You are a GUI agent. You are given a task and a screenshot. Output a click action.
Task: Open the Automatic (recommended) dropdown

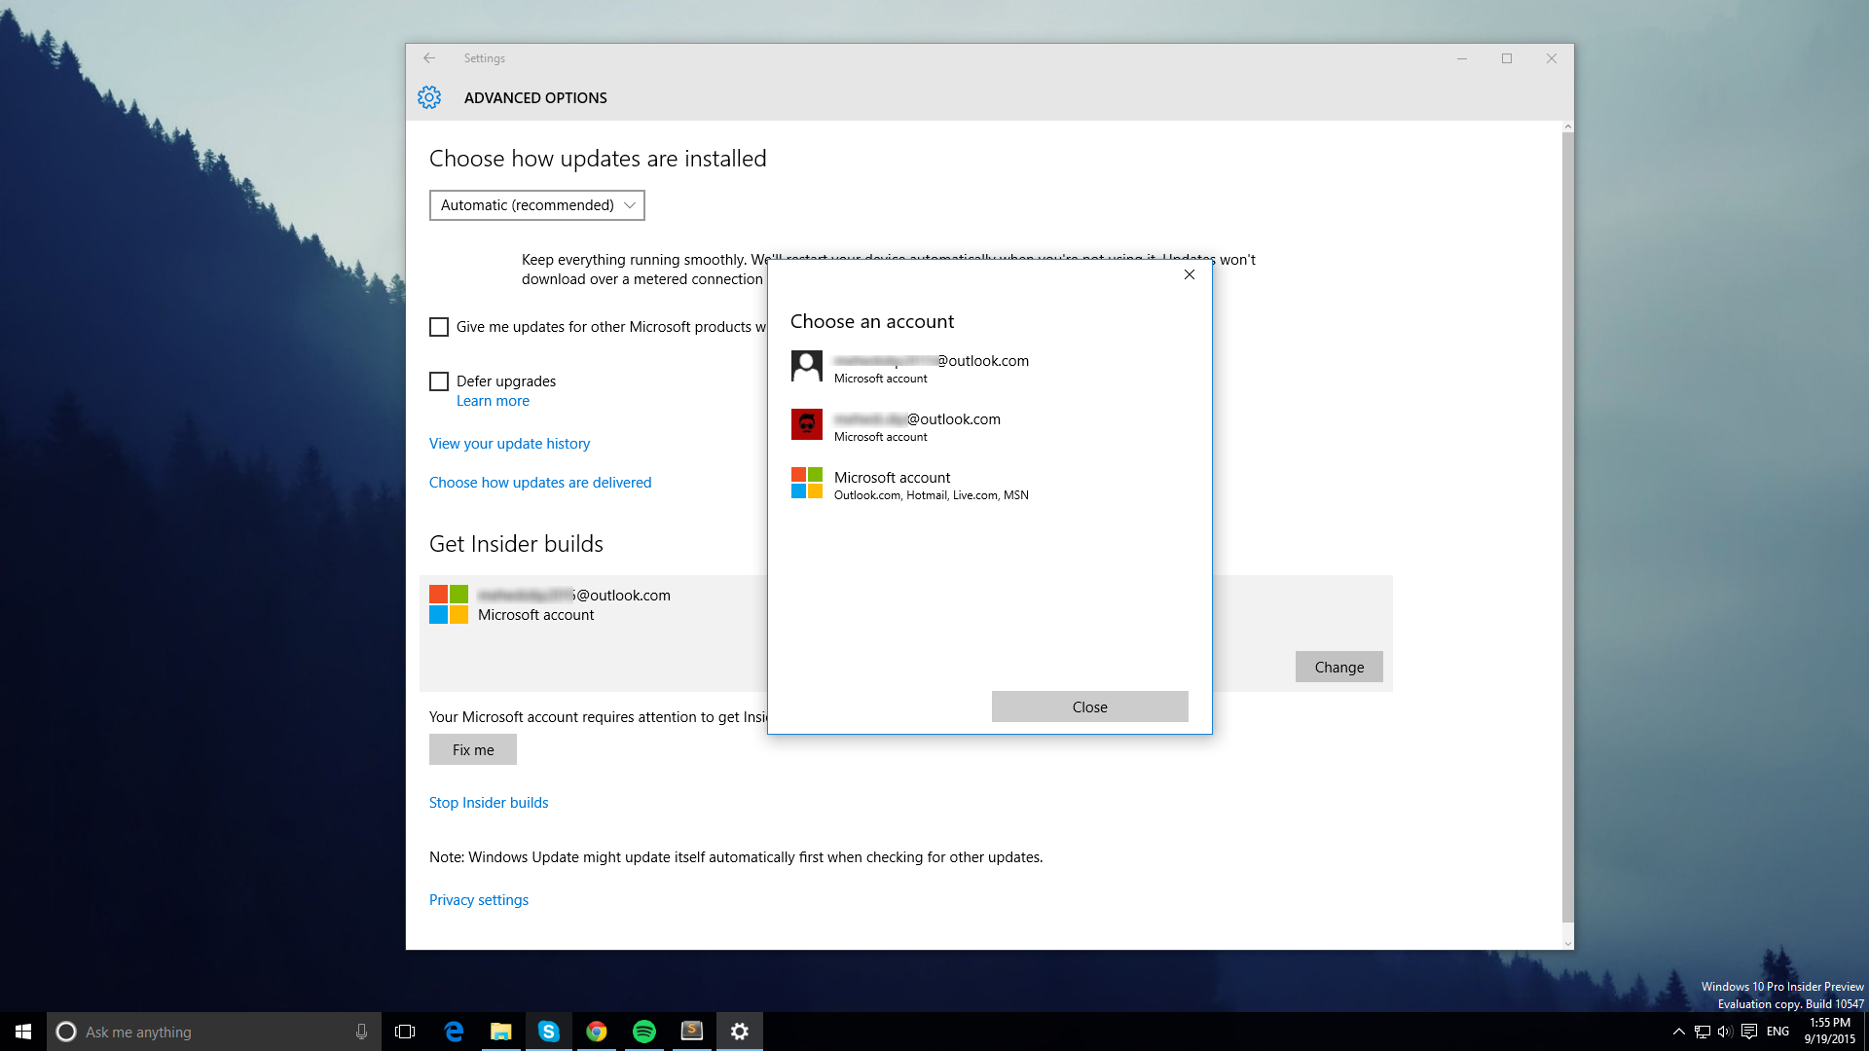(537, 205)
